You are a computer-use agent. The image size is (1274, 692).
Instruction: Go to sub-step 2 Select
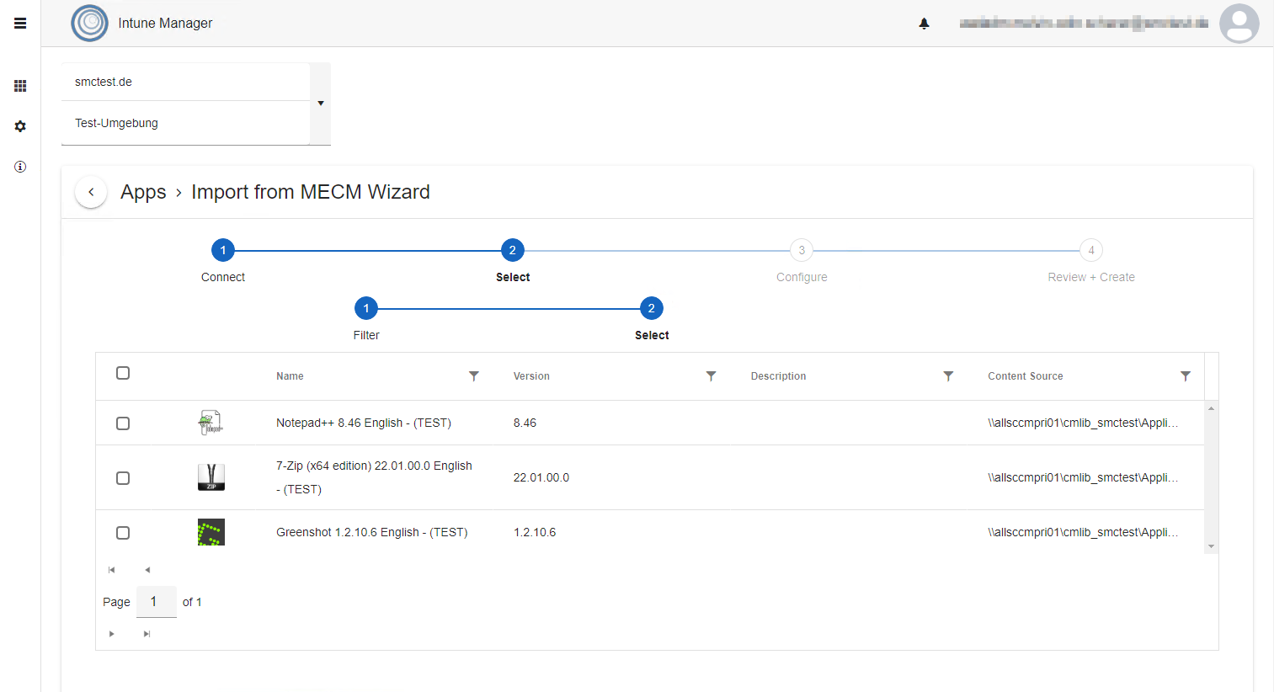coord(651,308)
